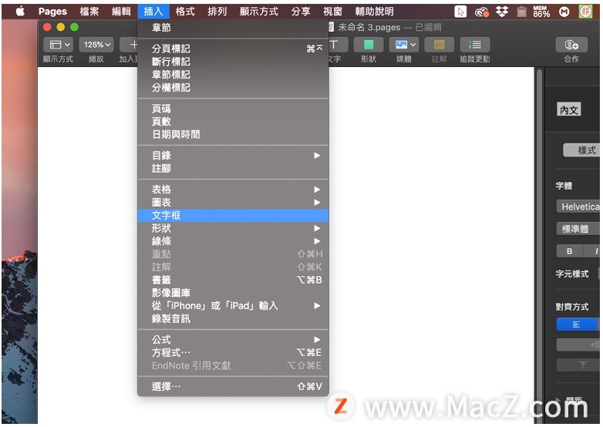The image size is (603, 427).
Task: Click the 註解 comment toolbar icon
Action: [x=440, y=45]
